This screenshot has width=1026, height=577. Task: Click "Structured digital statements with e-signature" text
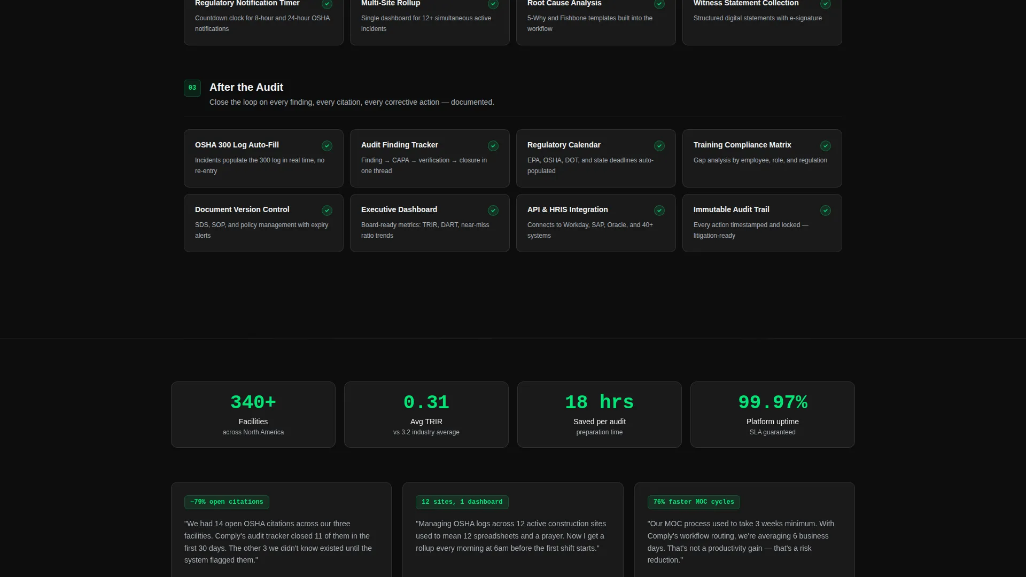tap(758, 18)
